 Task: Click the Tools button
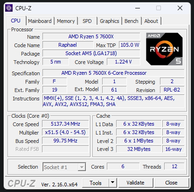[x=96, y=183]
